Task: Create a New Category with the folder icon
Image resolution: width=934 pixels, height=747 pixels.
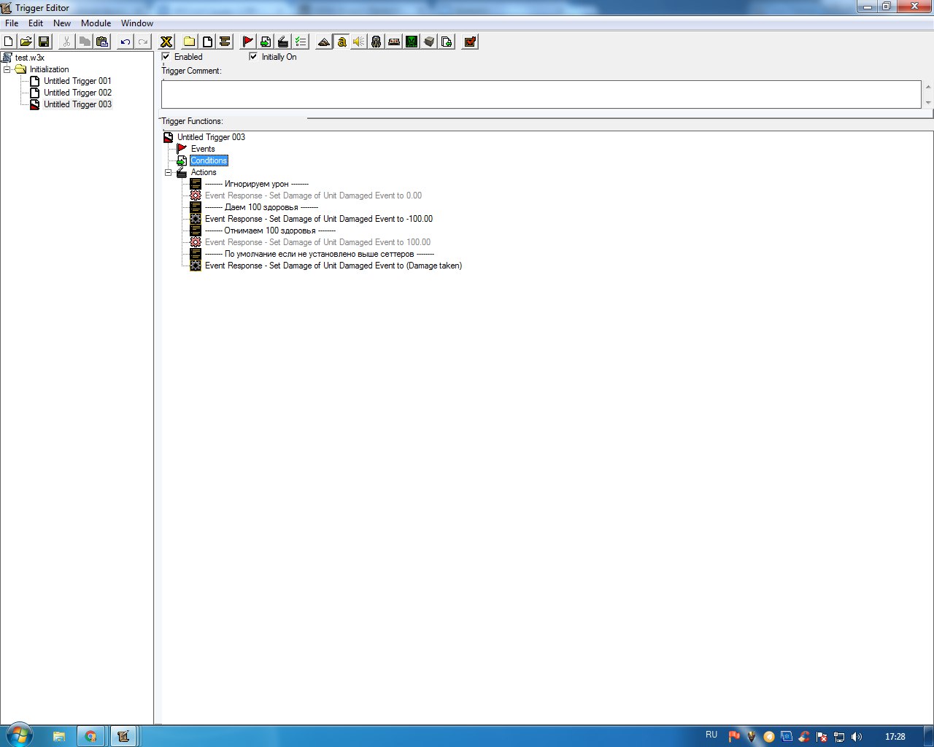Action: click(190, 42)
